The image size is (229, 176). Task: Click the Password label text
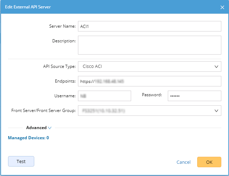[x=152, y=95]
